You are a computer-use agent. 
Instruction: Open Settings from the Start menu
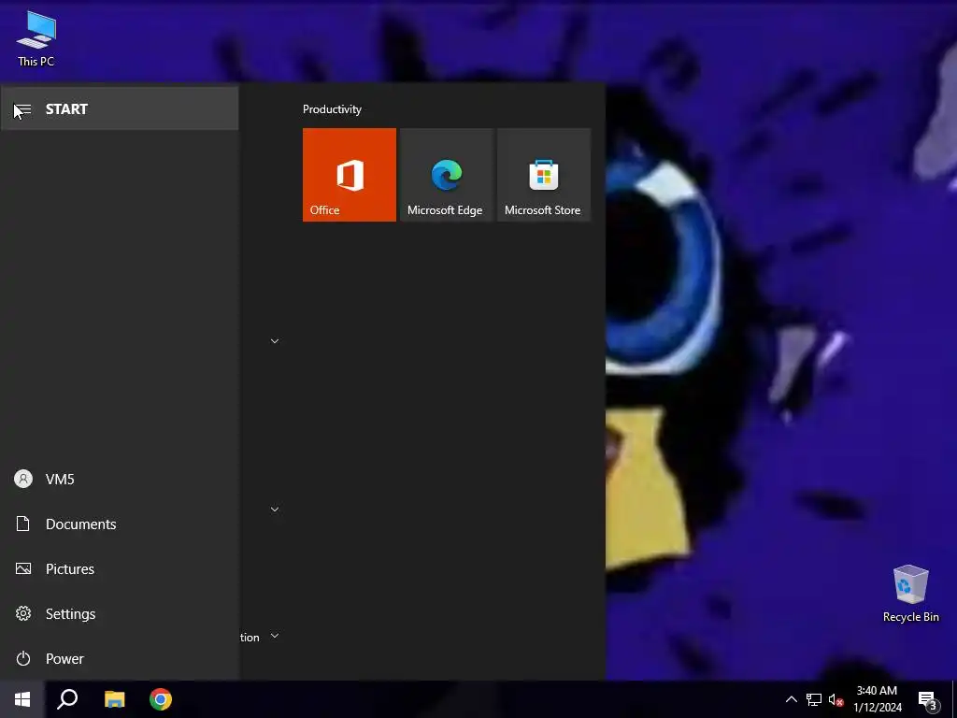(119, 613)
